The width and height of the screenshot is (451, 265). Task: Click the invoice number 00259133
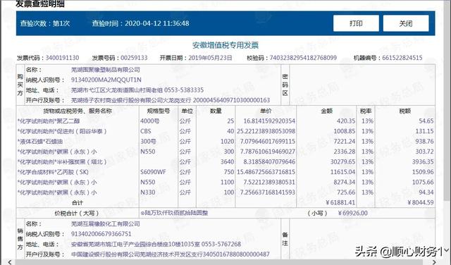[134, 58]
